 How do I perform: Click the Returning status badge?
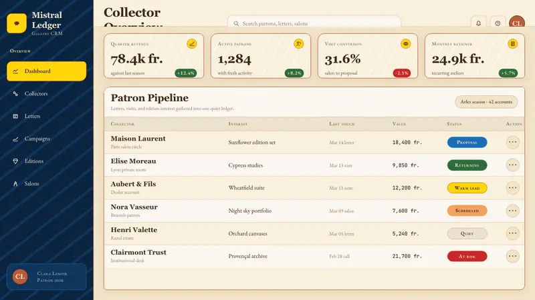pos(467,165)
